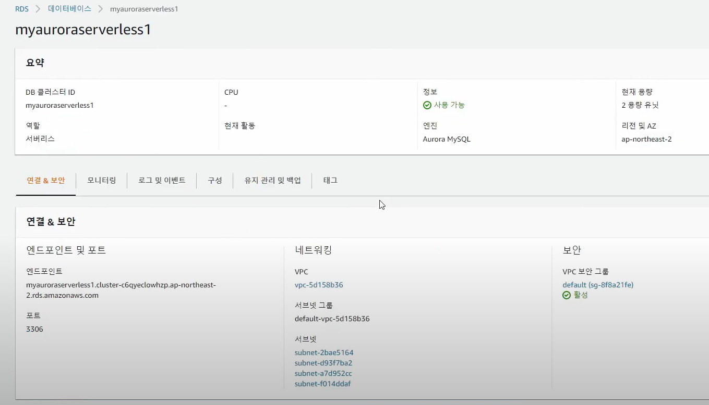This screenshot has width=709, height=405.
Task: Switch to the 구성 tab
Action: click(x=215, y=181)
